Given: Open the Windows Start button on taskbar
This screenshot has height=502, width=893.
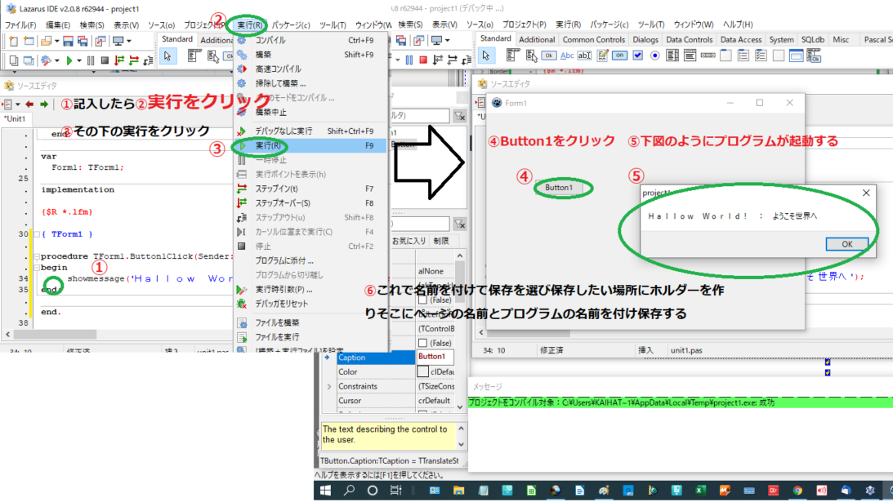Looking at the screenshot, I should (325, 490).
